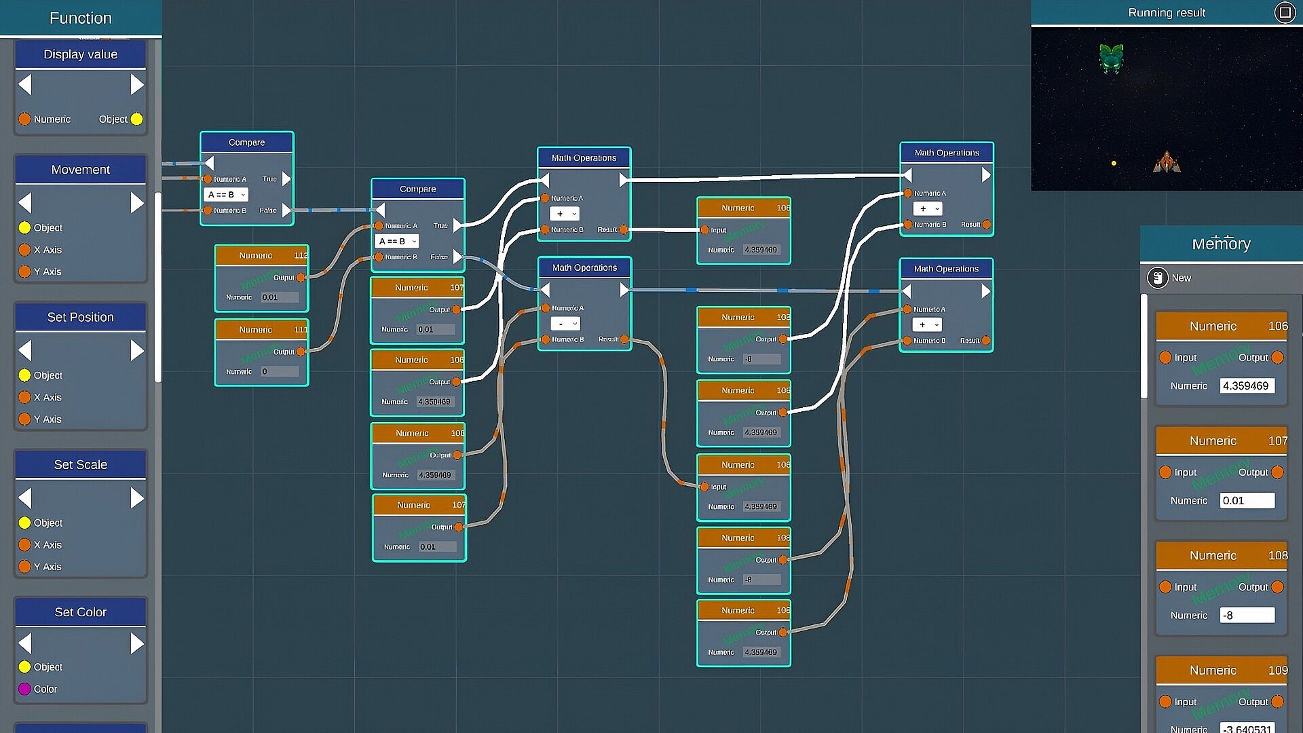Click the Memory panel header
Screen dimensions: 1303x733
point(1221,244)
